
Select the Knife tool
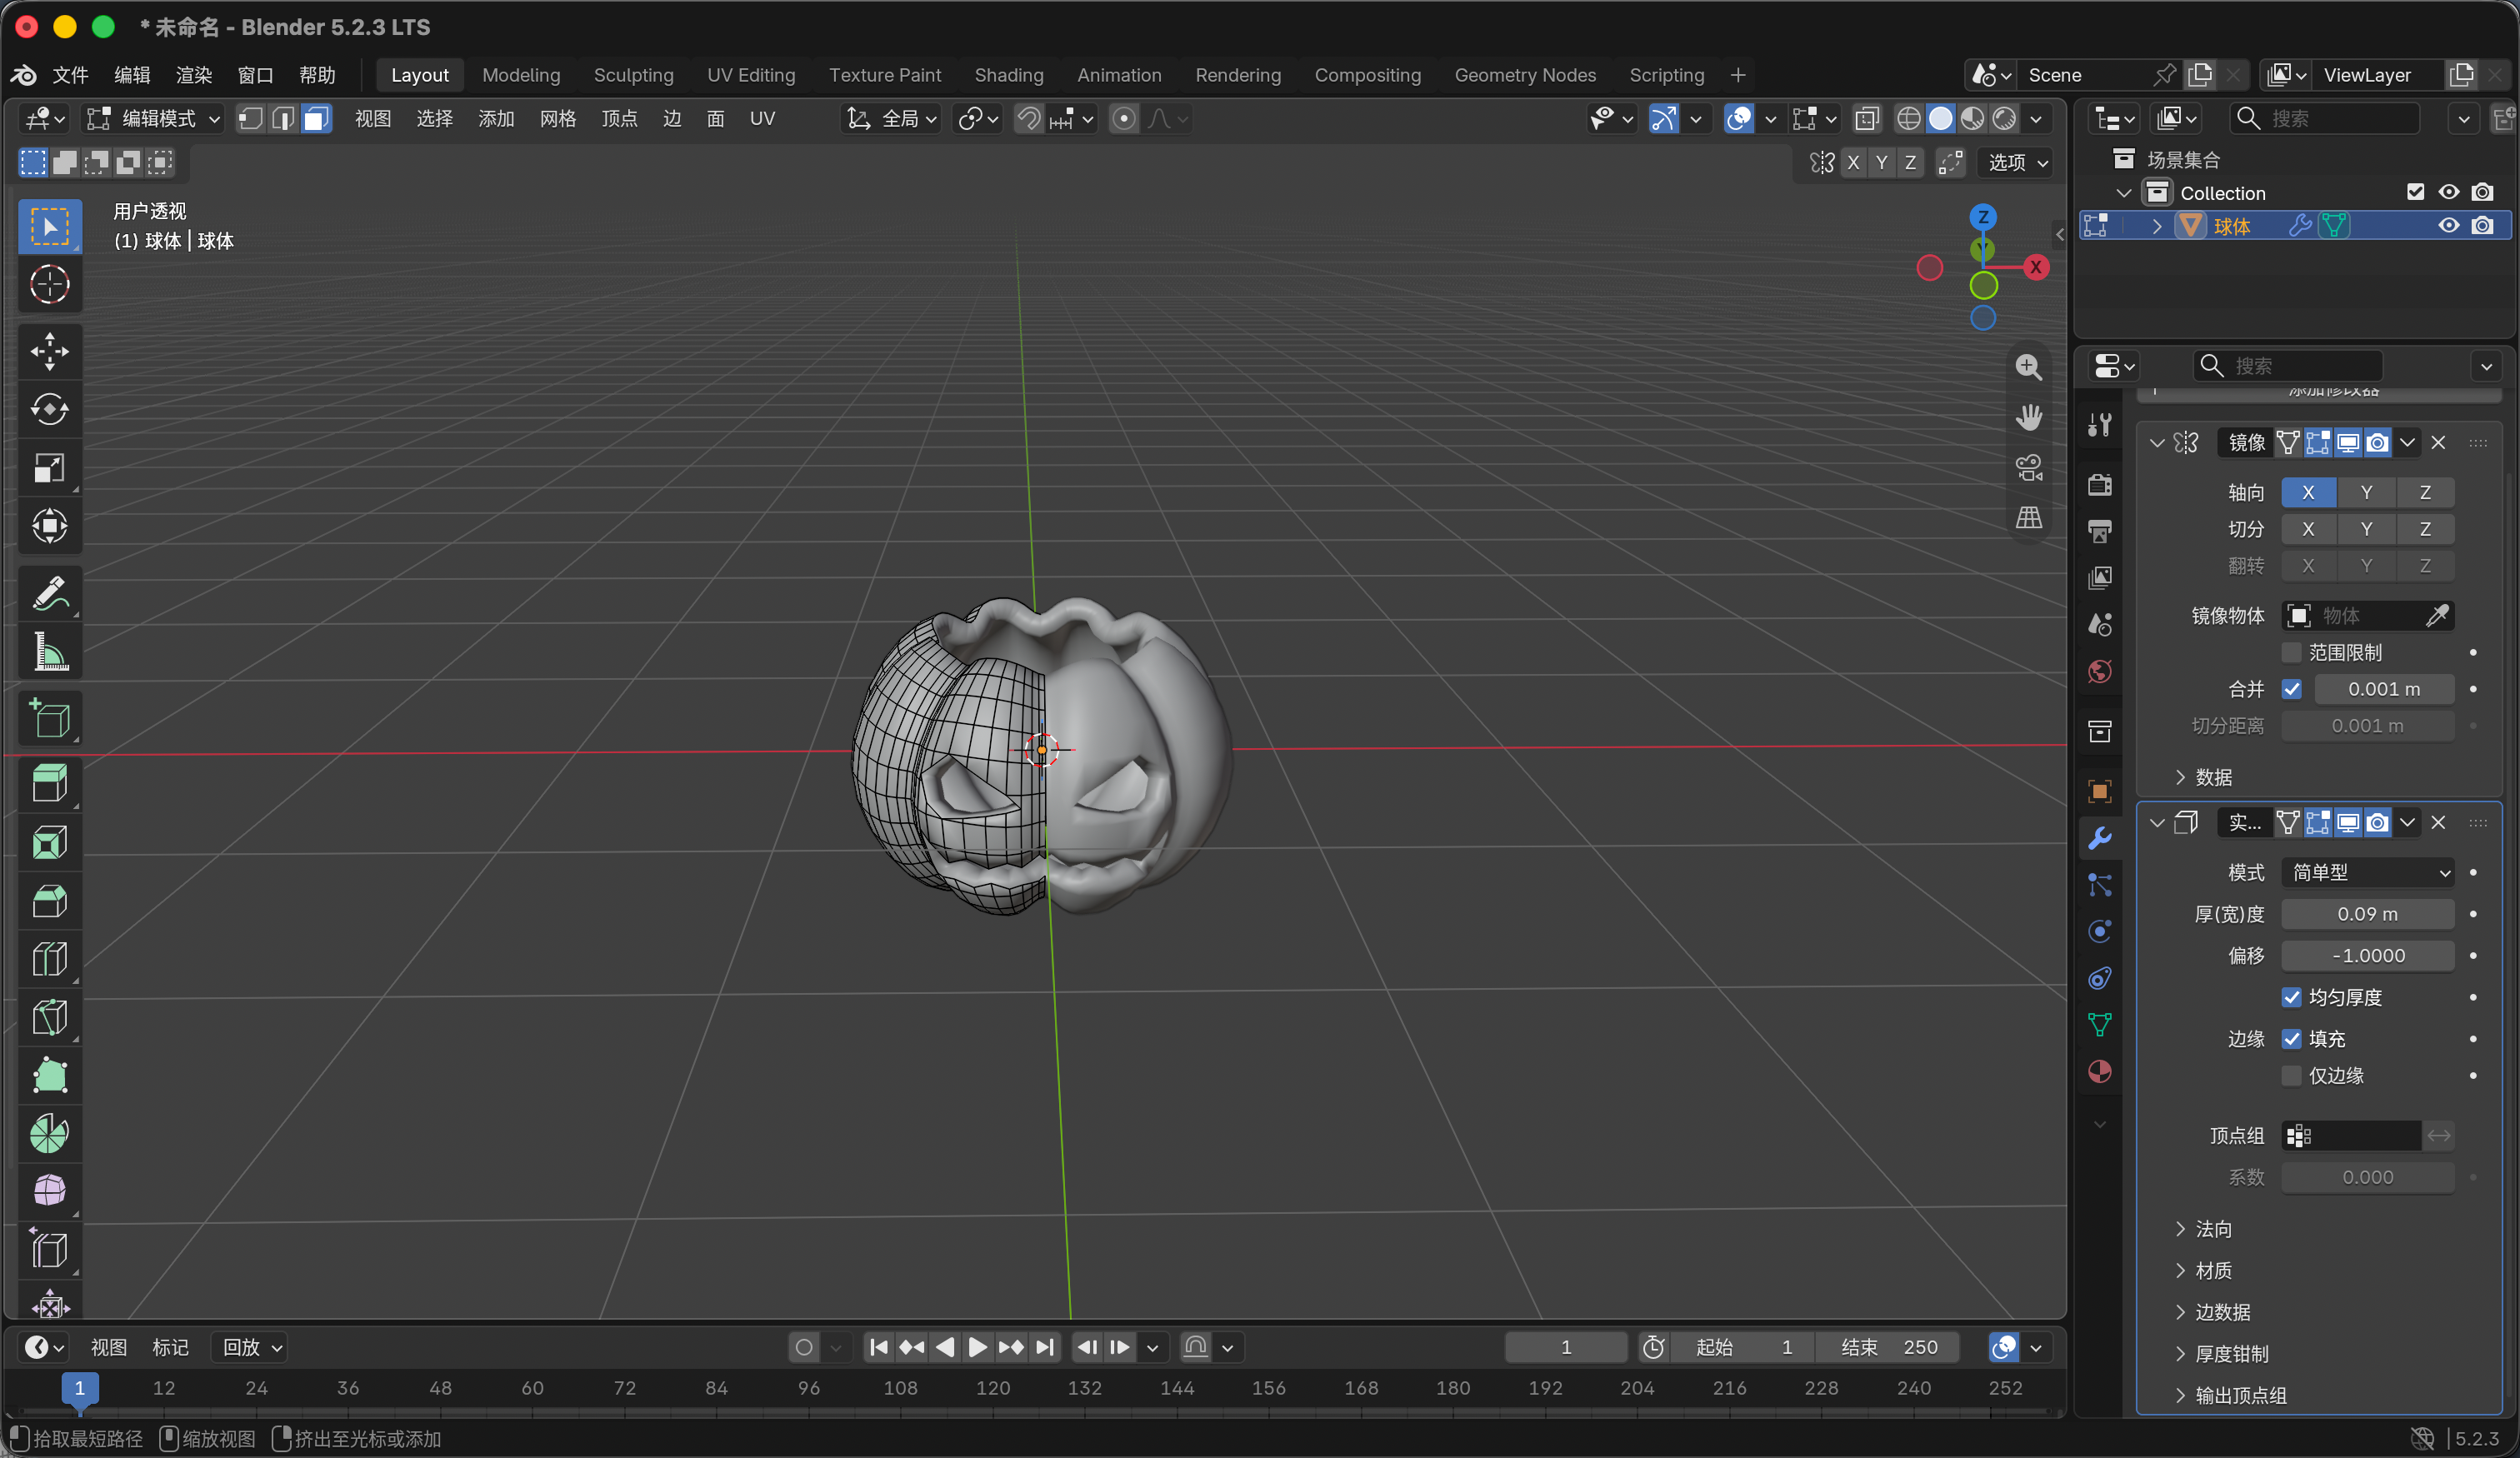pos(49,1017)
